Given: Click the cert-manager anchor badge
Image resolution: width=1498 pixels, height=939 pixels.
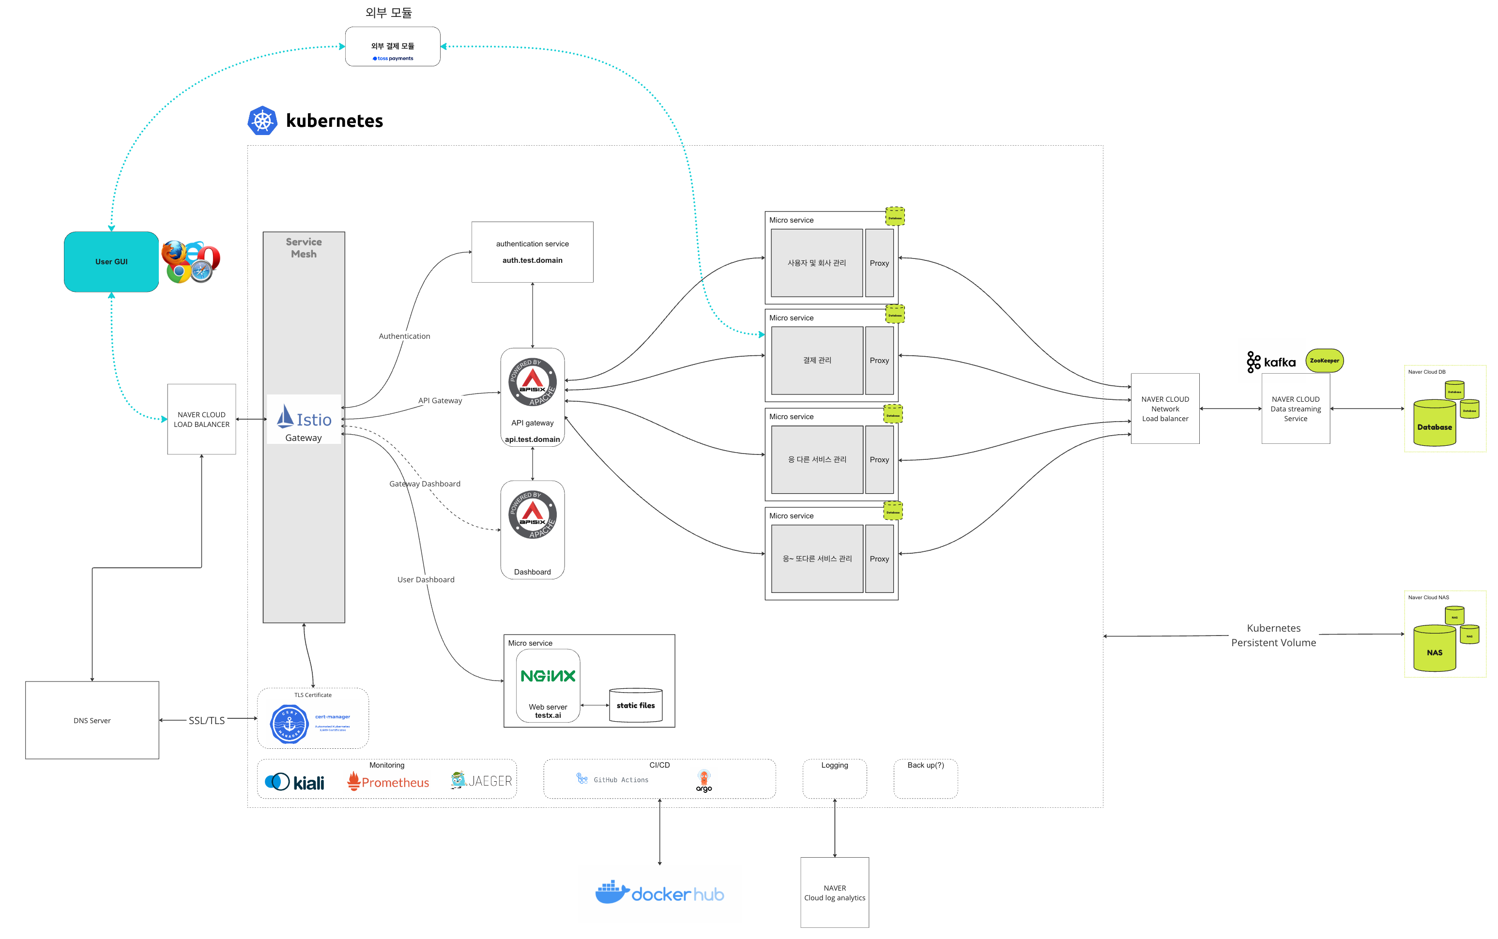Looking at the screenshot, I should 290,724.
